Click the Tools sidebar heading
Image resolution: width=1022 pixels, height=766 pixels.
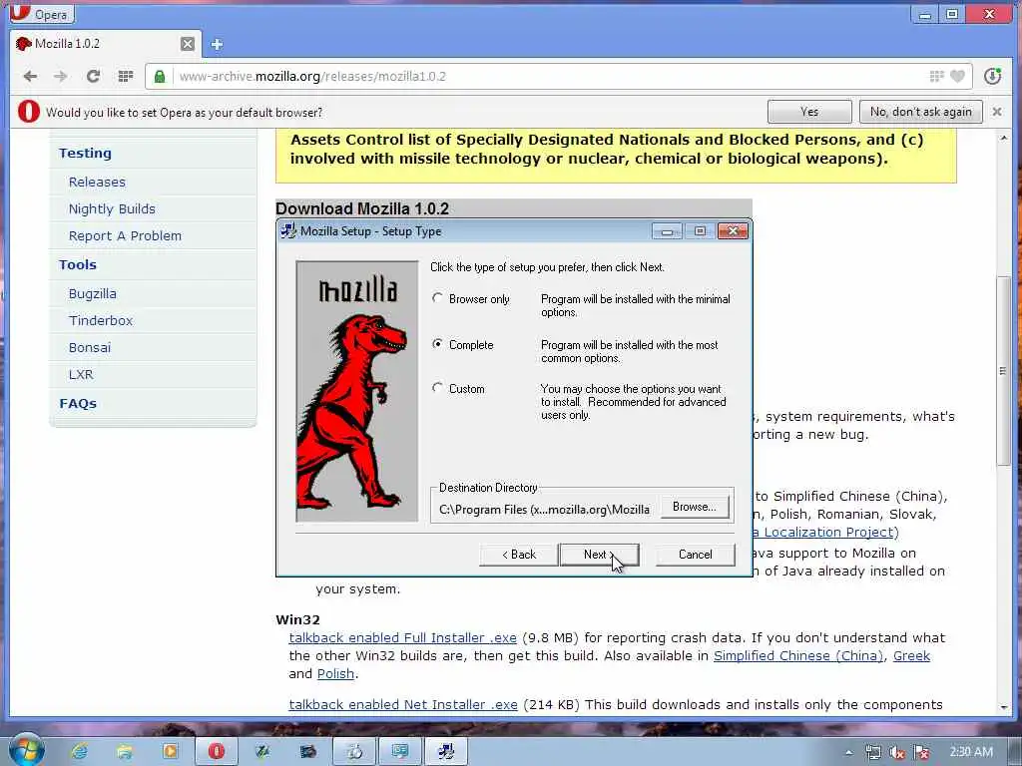pyautogui.click(x=78, y=264)
